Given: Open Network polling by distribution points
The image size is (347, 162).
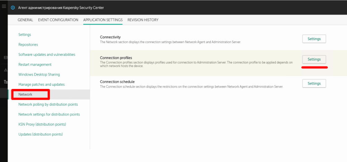Looking at the screenshot, I should click(x=48, y=105).
